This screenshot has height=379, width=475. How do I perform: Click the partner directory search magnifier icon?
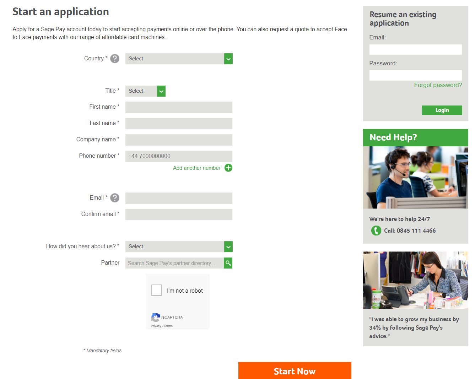[228, 263]
